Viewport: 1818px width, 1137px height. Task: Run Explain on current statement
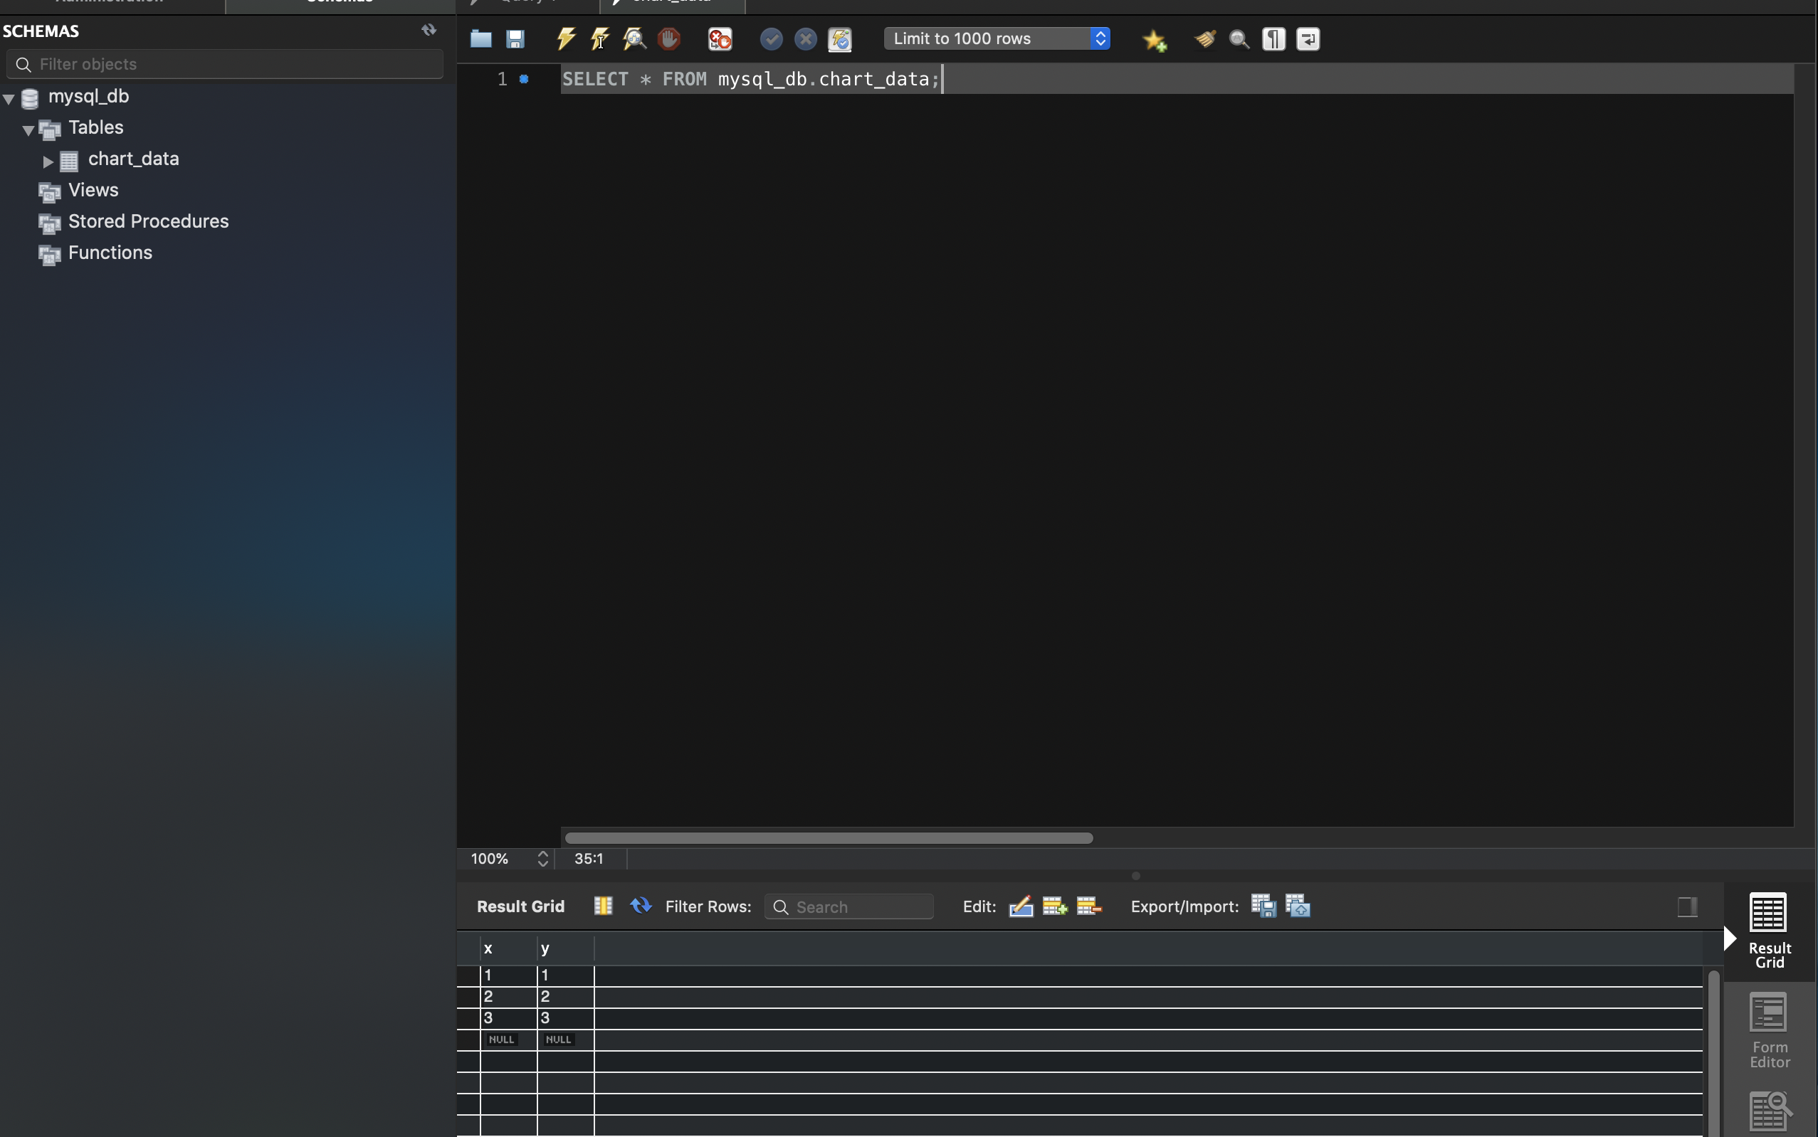point(634,38)
